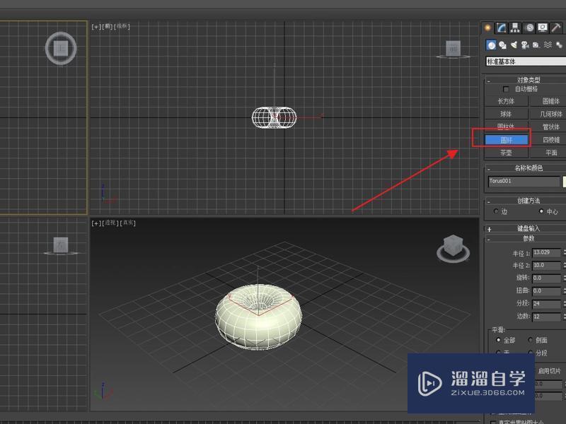
Task: Open the [+] menu of the front viewport
Action: click(96, 27)
